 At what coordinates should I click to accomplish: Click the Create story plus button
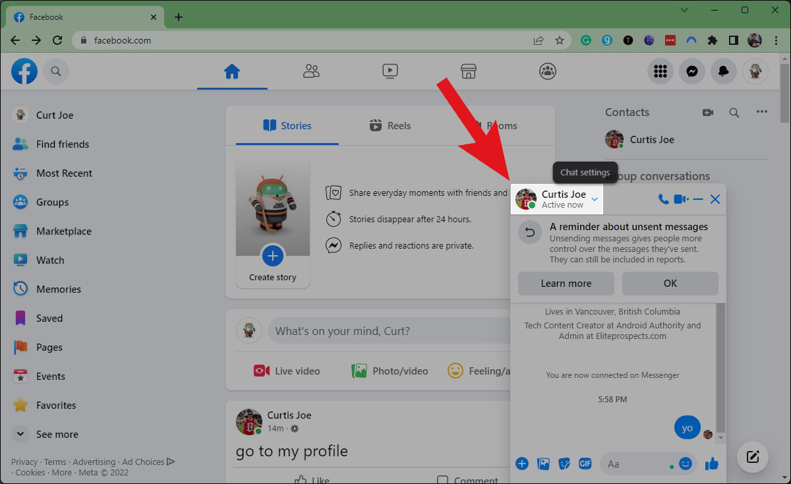pyautogui.click(x=273, y=255)
